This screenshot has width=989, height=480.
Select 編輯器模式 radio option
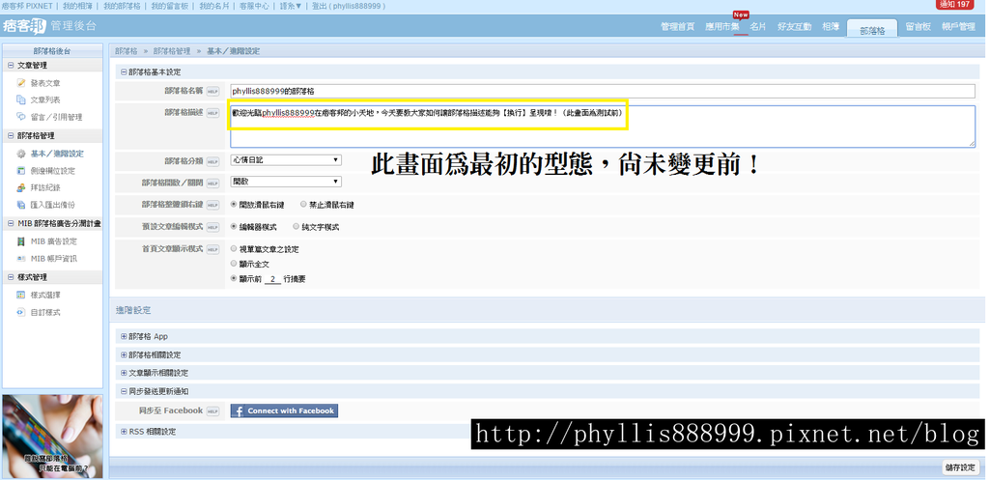(234, 226)
